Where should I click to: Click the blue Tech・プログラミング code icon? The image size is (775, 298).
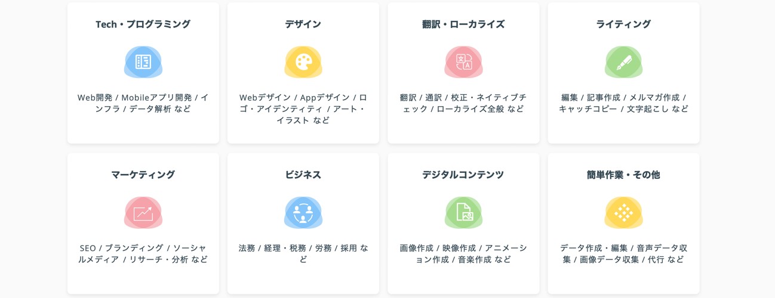143,62
